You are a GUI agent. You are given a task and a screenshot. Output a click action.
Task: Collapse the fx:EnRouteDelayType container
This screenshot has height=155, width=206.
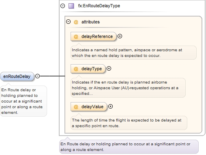click(62, 6)
